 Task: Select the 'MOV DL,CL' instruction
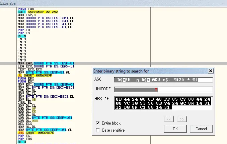(27, 106)
